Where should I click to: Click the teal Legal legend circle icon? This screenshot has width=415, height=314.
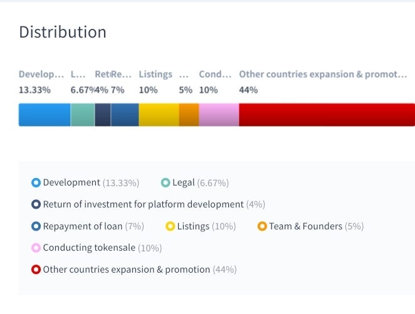click(x=165, y=182)
